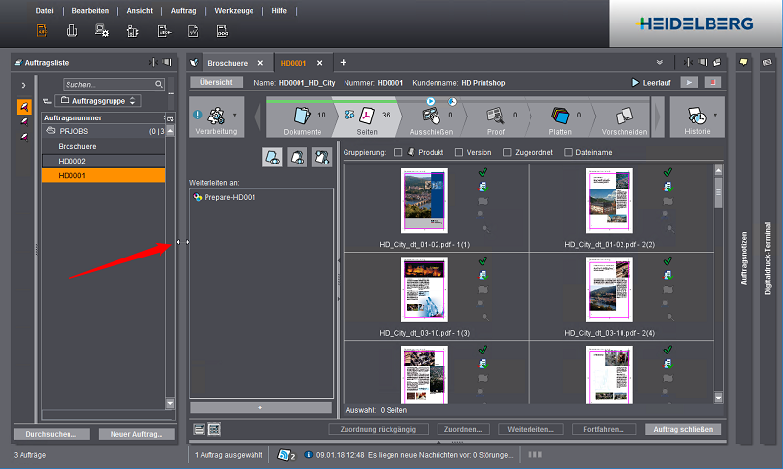This screenshot has height=469, width=783.
Task: Open the Historie dropdown menu
Action: point(715,116)
